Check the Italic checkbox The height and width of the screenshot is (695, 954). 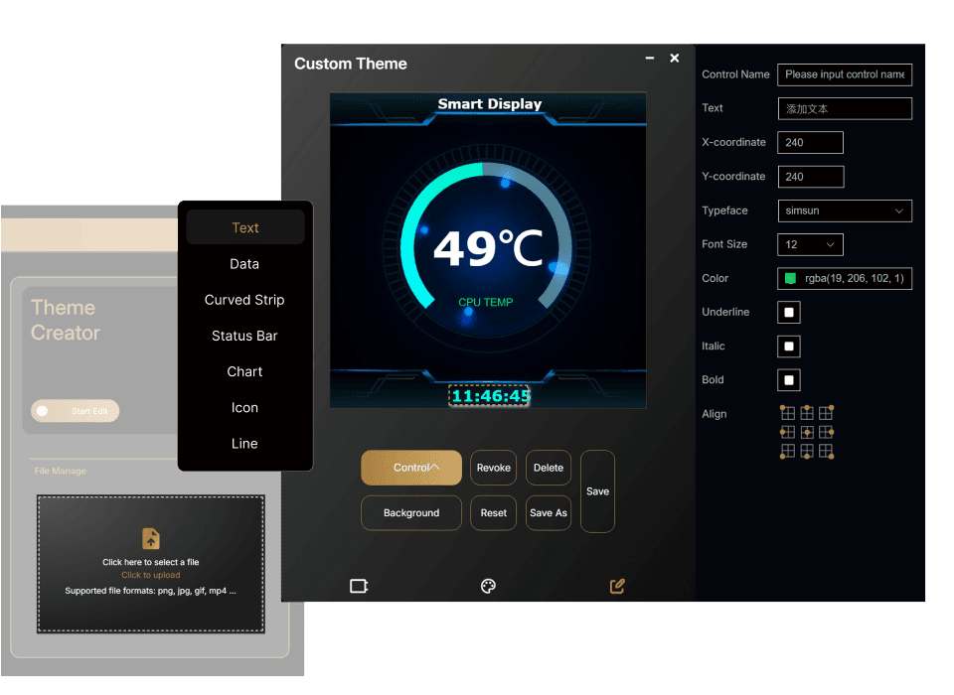point(789,347)
